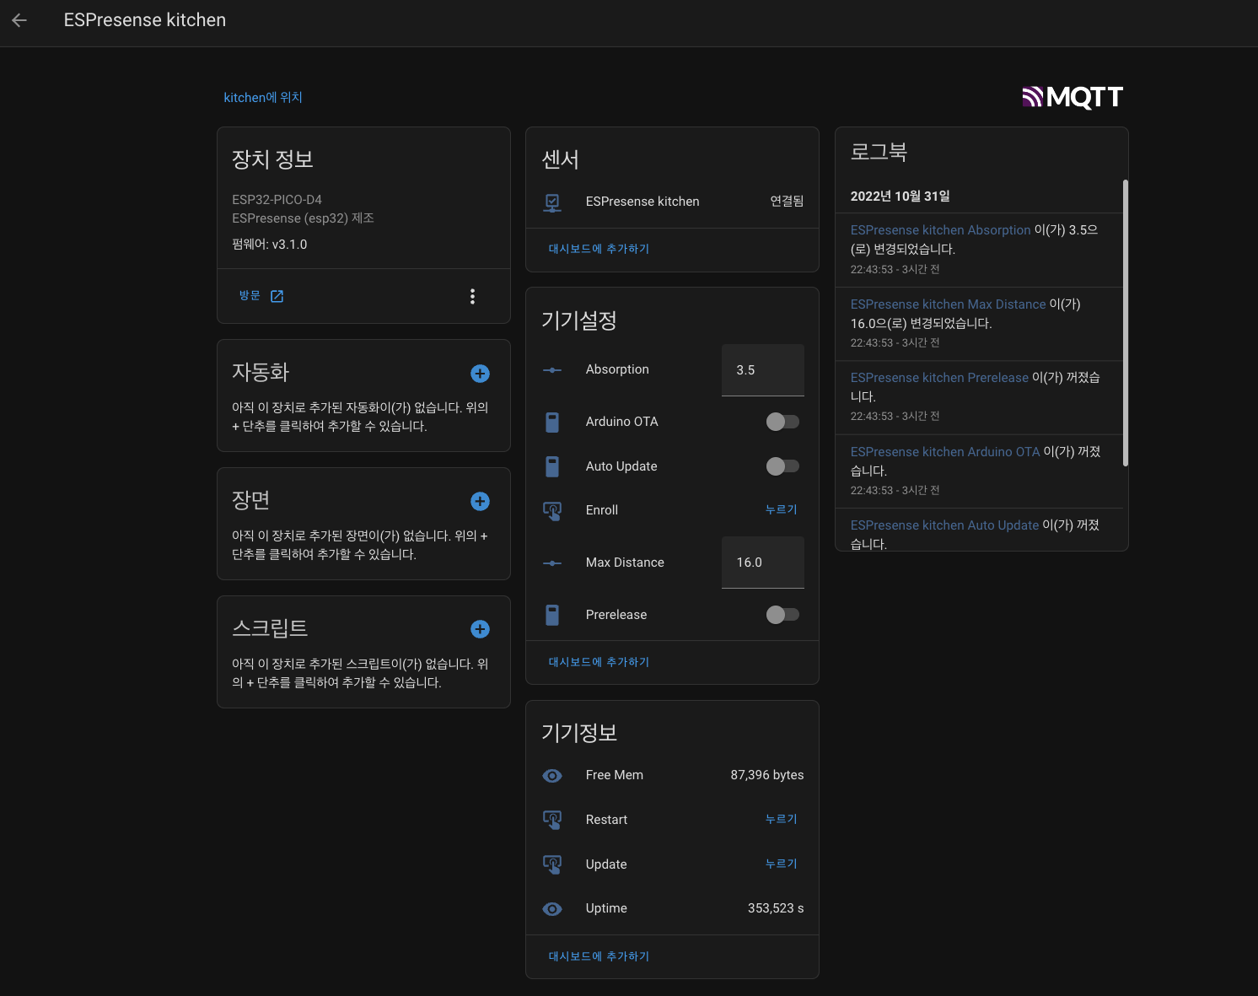Click the firmware text '펌웨어: v3.1.0'

coord(270,245)
